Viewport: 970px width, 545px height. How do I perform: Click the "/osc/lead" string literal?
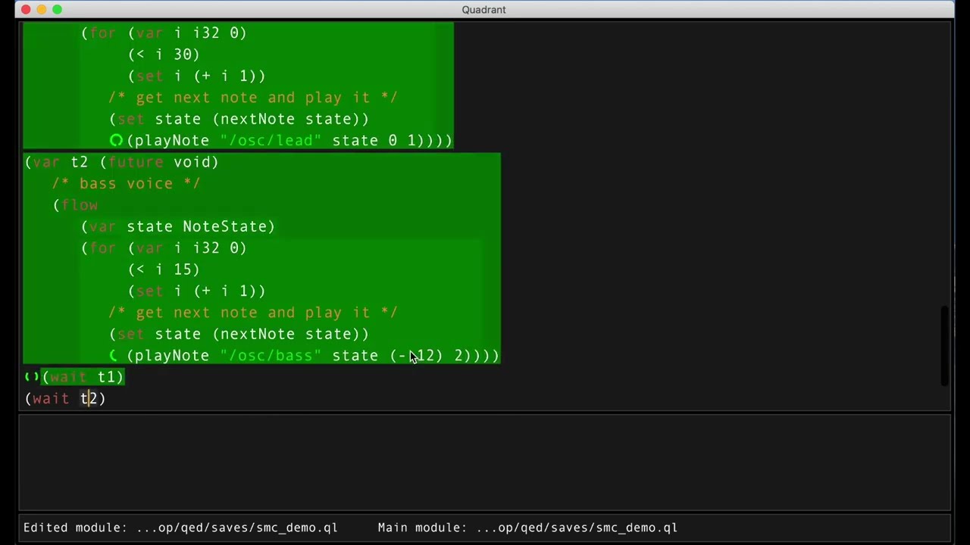pyautogui.click(x=271, y=140)
